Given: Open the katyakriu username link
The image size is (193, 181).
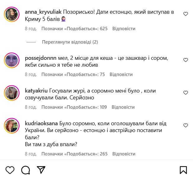Looking at the screenshot, I should coord(36,91).
